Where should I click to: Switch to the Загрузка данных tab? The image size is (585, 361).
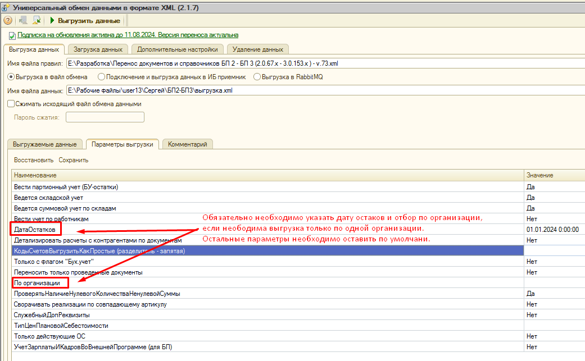tap(98, 49)
